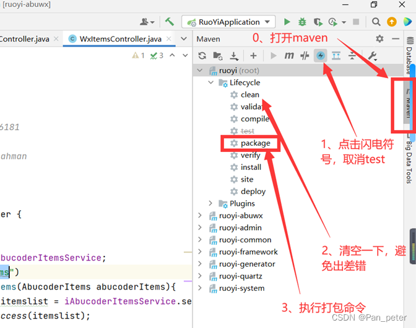This screenshot has width=416, height=328.
Task: Collapse the ruoyi (root) node
Action: (200, 71)
